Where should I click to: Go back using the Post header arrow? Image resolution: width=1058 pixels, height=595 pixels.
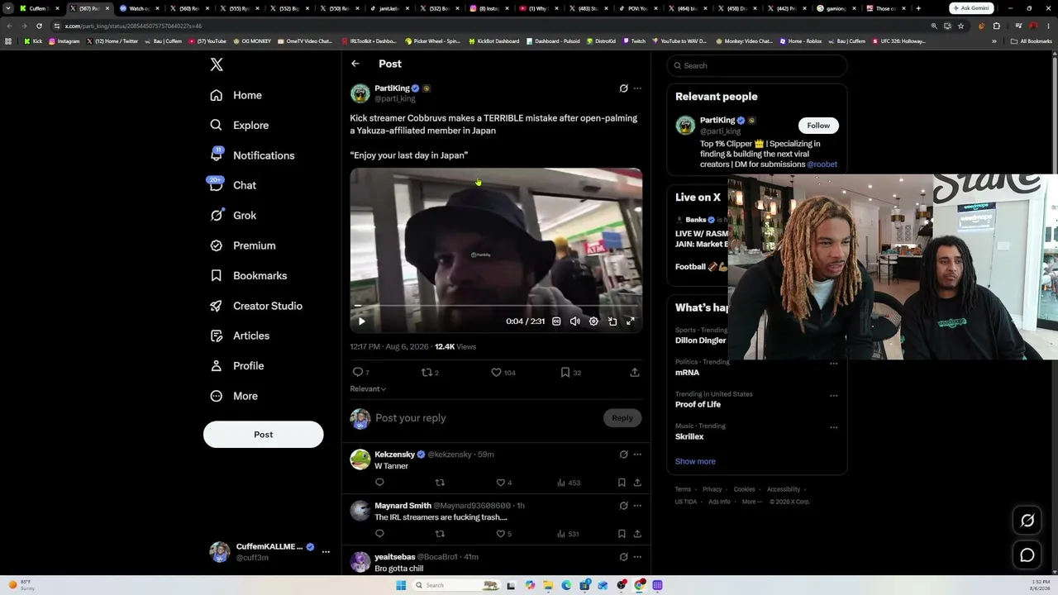355,64
